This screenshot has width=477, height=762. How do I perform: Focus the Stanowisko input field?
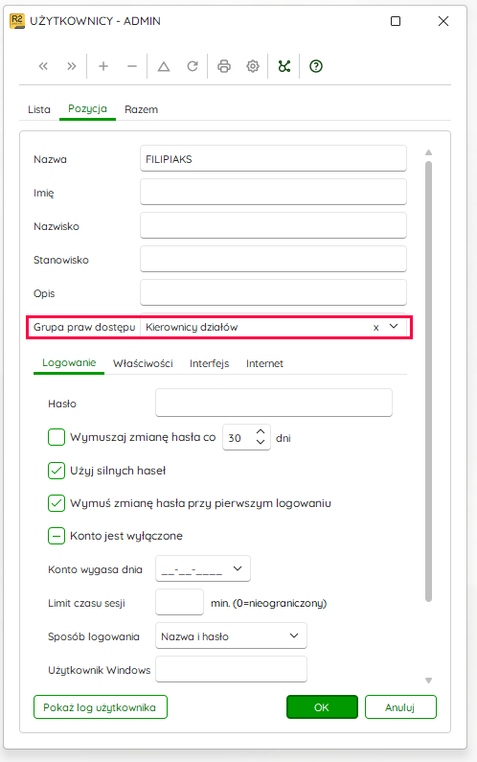point(274,259)
